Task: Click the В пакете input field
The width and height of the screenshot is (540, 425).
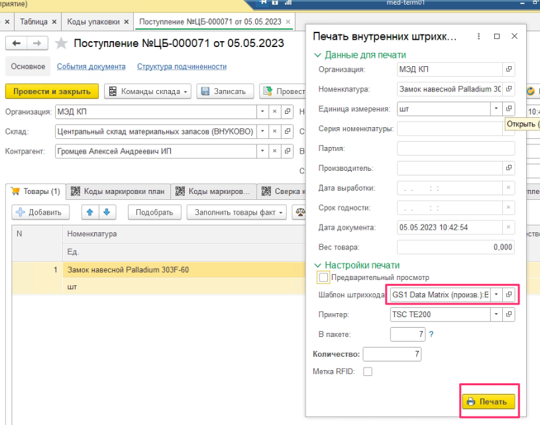Action: [407, 334]
